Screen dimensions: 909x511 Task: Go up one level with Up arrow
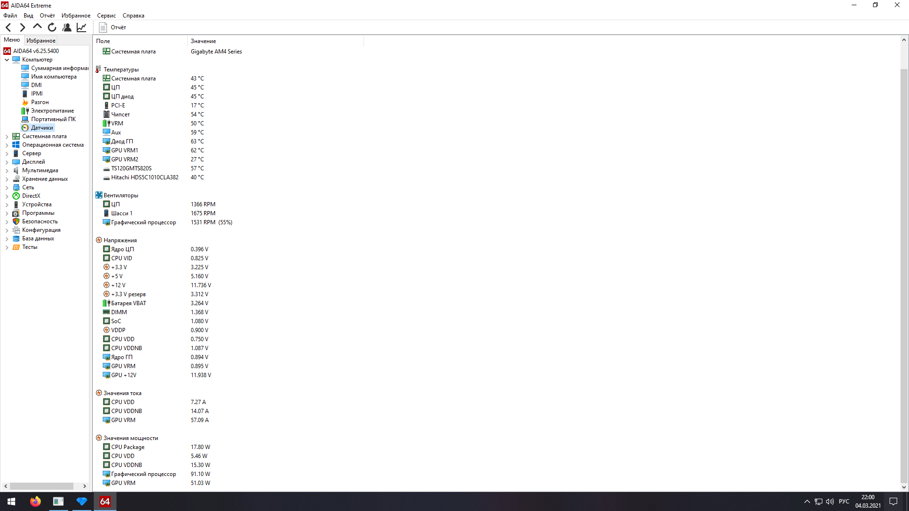[x=37, y=27]
